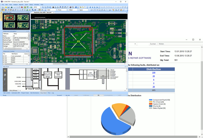Expand the document tab list arrow
Image resolution: width=203 pixels, height=138 pixels.
[x=127, y=13]
